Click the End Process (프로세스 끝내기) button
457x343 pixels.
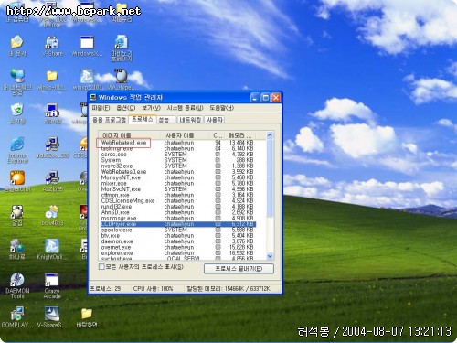pyautogui.click(x=239, y=269)
